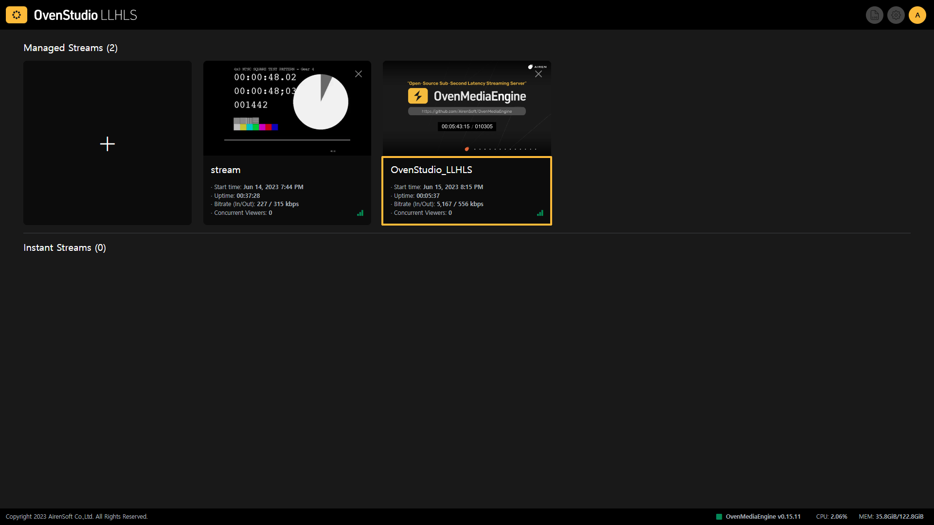Screen dimensions: 934x525
Task: Click the AirenSoft copyright notice
Action: (77, 517)
